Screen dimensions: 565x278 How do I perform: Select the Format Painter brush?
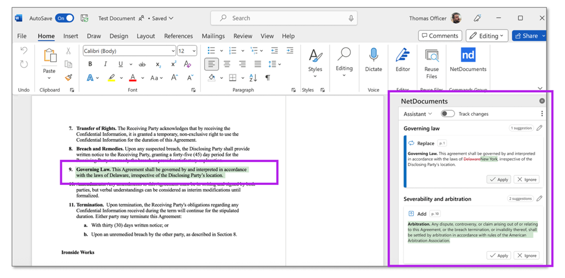point(68,77)
